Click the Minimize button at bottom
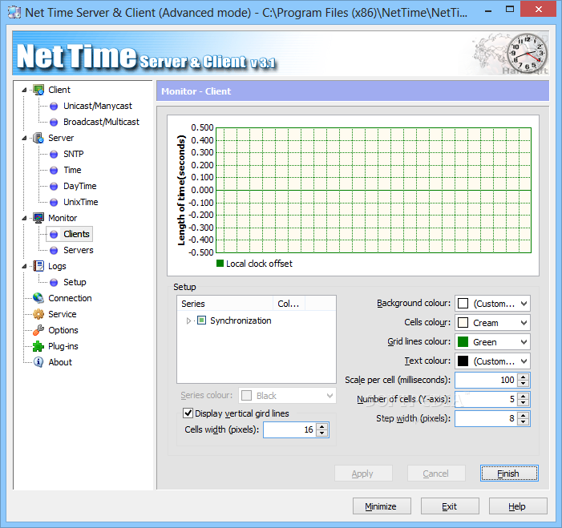The height and width of the screenshot is (528, 562). coord(382,506)
